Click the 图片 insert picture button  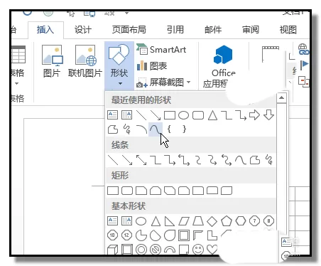pyautogui.click(x=52, y=61)
